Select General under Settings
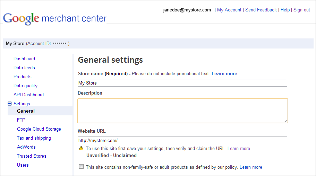 pos(26,111)
